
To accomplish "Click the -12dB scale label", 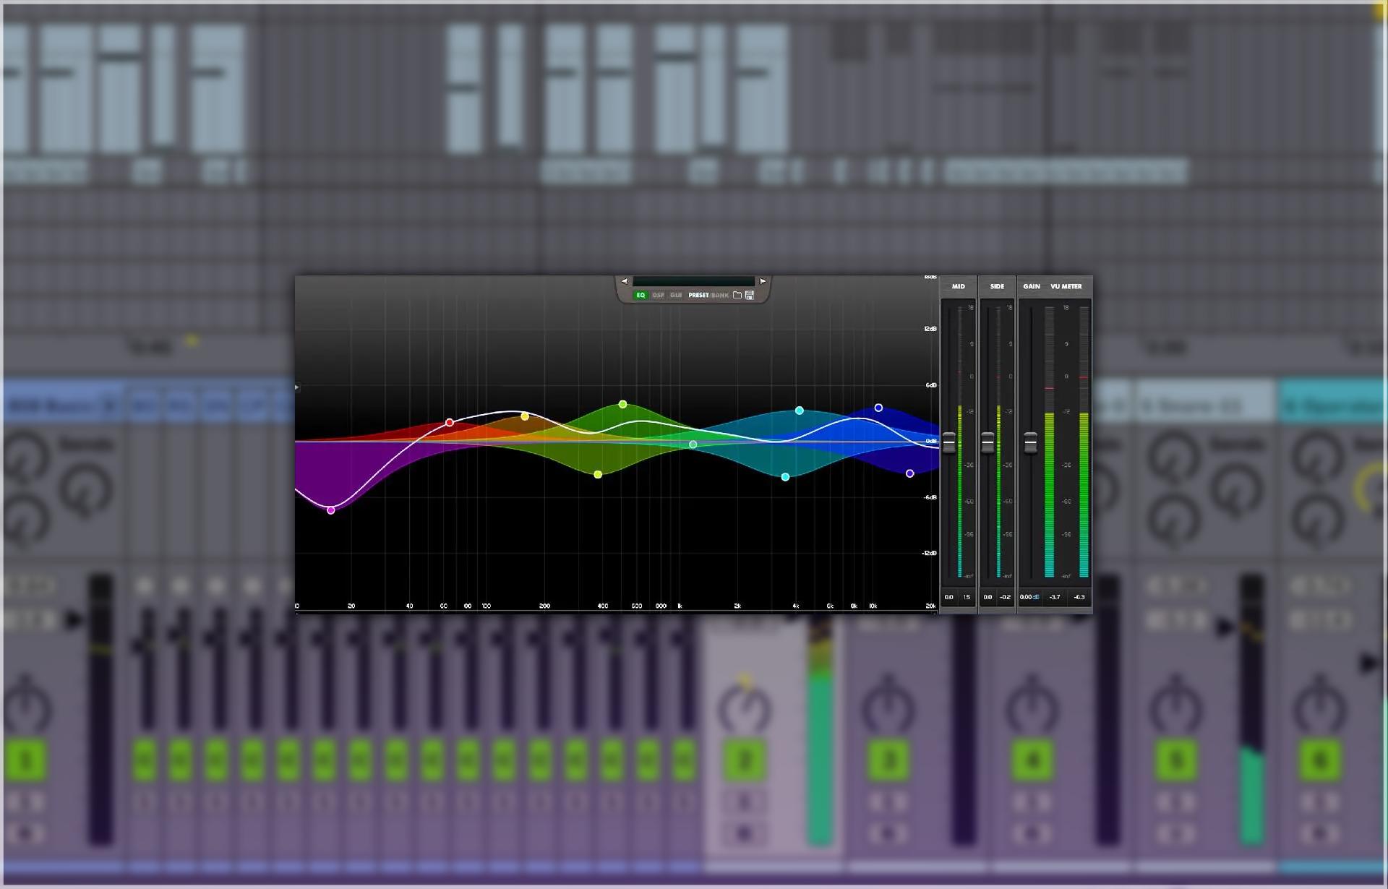I will tap(930, 553).
